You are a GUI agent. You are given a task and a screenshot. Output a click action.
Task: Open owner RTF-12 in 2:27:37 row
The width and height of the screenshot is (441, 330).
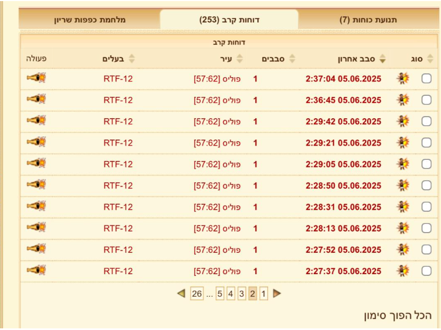[x=118, y=271]
